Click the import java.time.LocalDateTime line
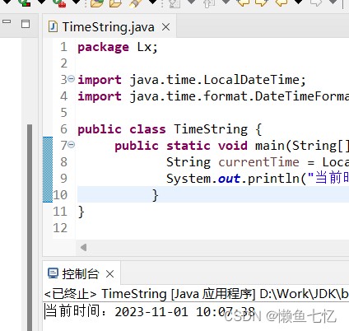Viewport: 349px width, 331px height. [192, 80]
